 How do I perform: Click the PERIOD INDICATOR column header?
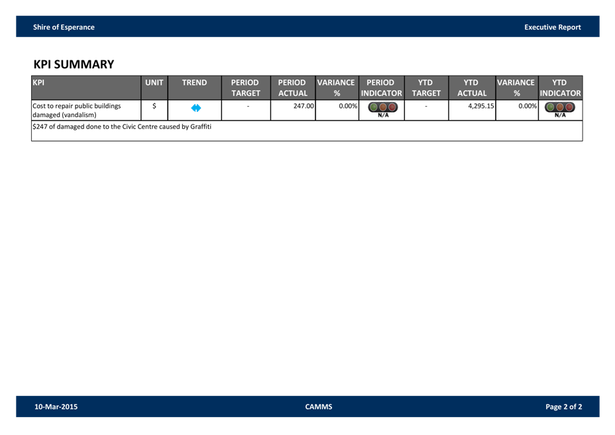[381, 87]
